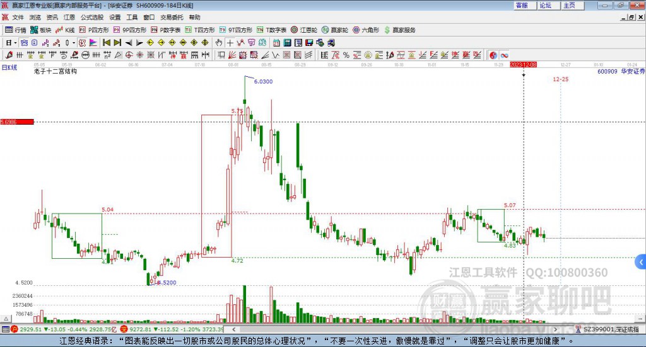Screen dimensions: 646x347
Task: Open the 江恩 menu
Action: [69, 17]
